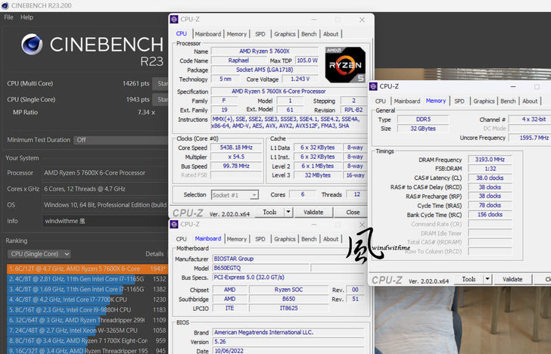Image resolution: width=551 pixels, height=354 pixels.
Task: Start the CPU (Multi Core) benchmark
Action: (x=161, y=83)
